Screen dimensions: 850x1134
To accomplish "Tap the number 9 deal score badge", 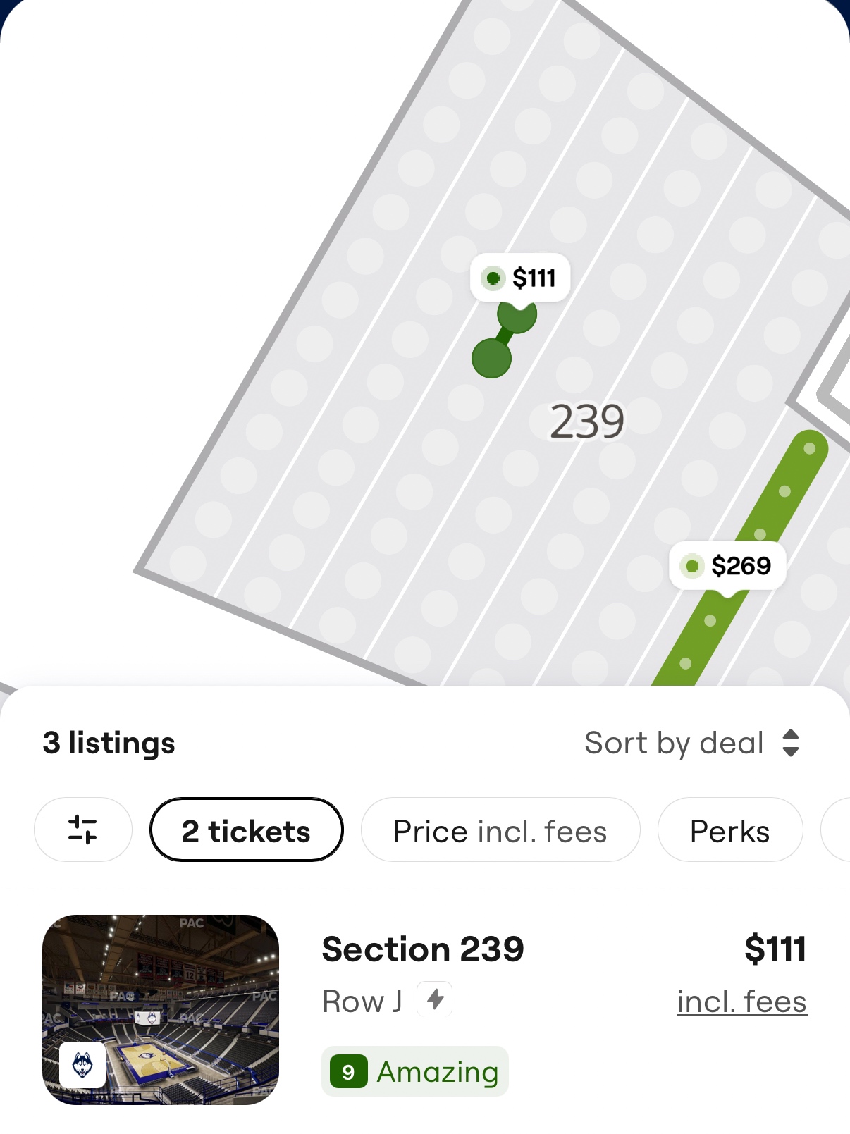I will pyautogui.click(x=348, y=1072).
